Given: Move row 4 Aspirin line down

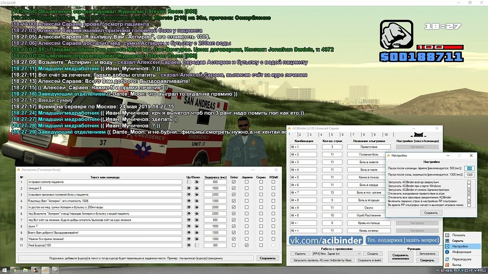Looking at the screenshot, I should point(197,201).
